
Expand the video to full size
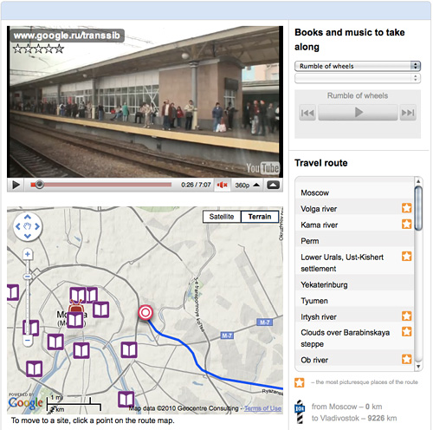273,185
